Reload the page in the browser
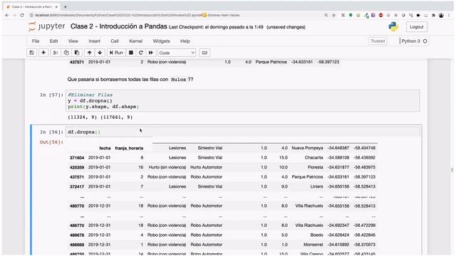456x256 pixels. click(x=22, y=15)
